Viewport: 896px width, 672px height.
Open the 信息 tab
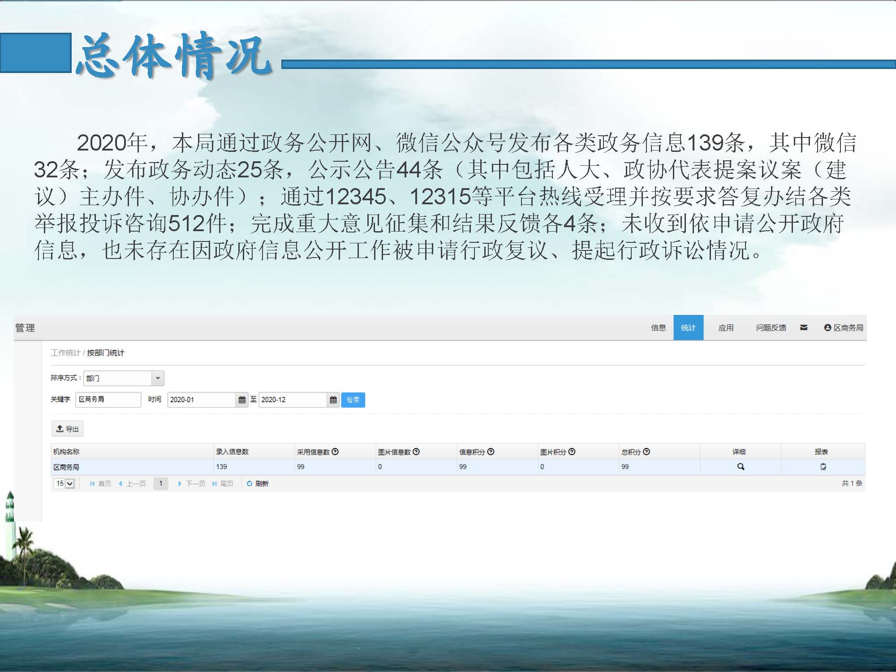pos(658,327)
